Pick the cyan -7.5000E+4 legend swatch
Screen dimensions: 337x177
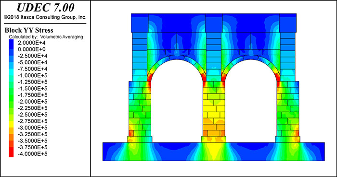(11, 69)
